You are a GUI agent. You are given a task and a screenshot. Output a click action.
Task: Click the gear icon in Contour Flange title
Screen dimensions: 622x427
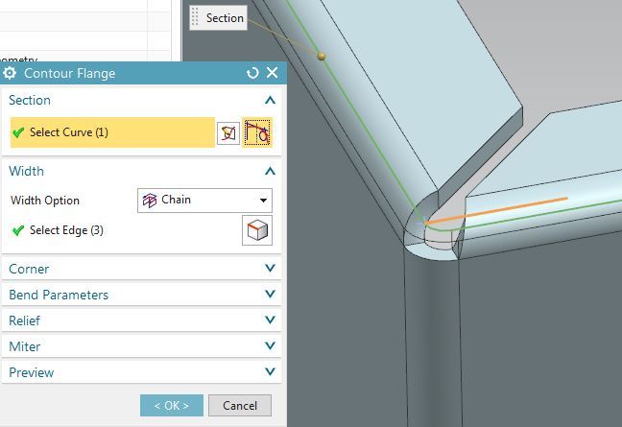point(11,73)
